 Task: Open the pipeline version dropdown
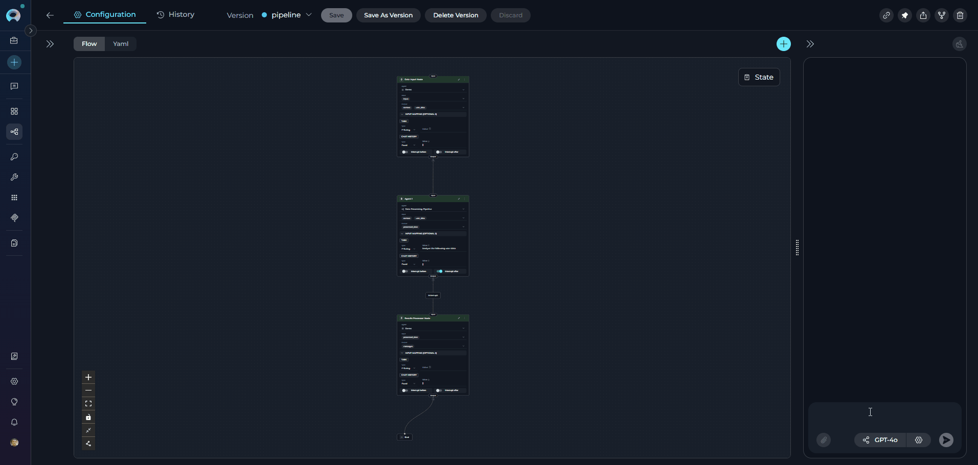tap(287, 15)
